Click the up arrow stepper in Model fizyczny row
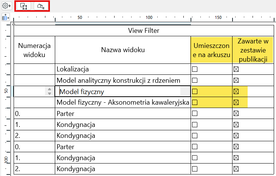Viewport: 276px width, 176px height. click(x=50, y=89)
